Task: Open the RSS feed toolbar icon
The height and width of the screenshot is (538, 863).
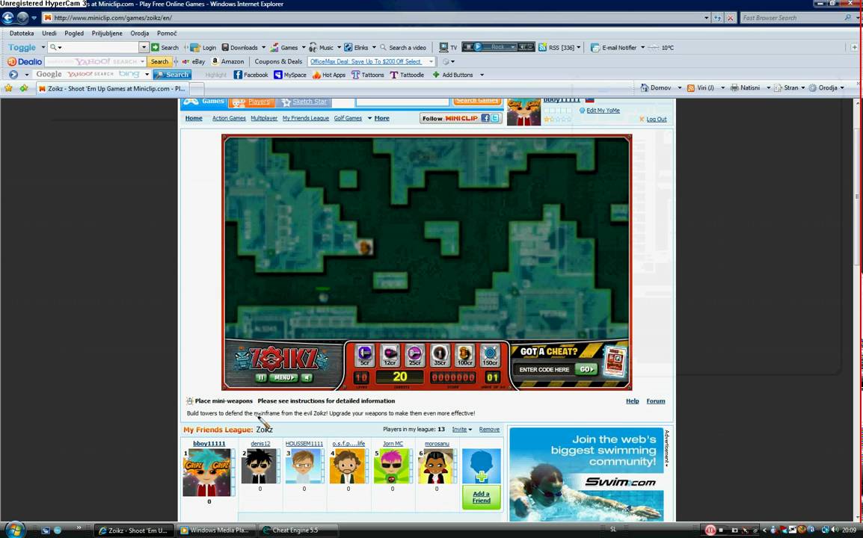Action: pyautogui.click(x=542, y=47)
